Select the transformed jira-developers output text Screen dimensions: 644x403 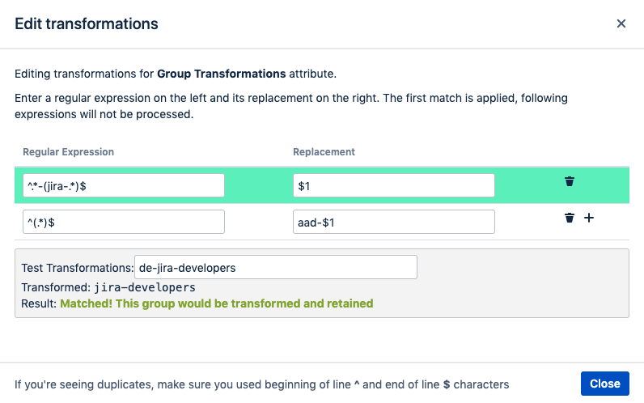(145, 287)
